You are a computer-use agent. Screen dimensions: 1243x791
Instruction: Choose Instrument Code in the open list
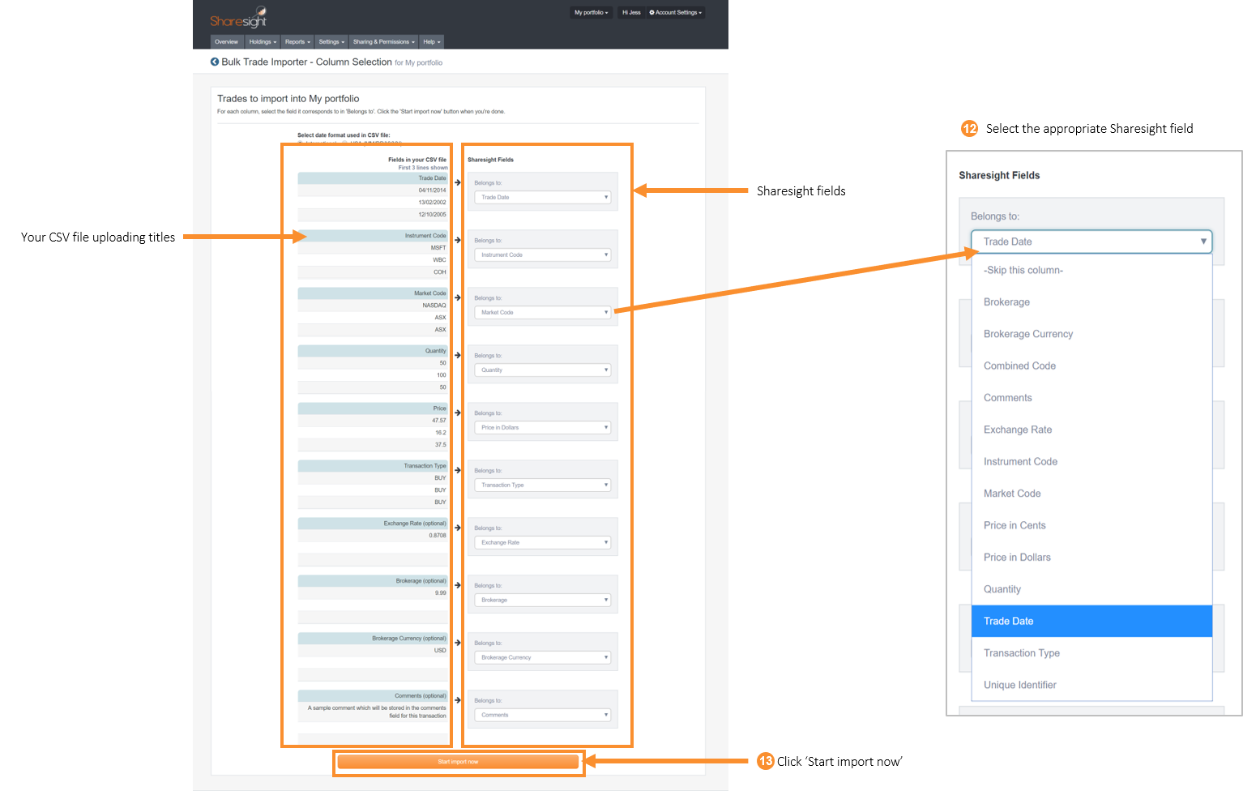[1091, 461]
